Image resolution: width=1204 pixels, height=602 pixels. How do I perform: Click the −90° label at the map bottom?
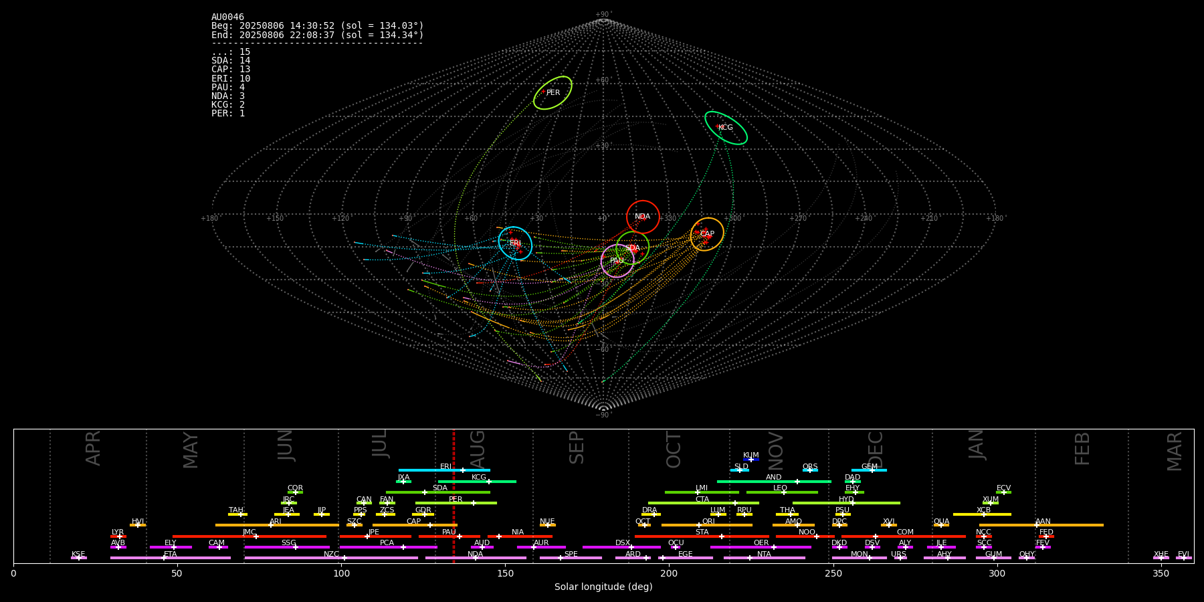[603, 415]
